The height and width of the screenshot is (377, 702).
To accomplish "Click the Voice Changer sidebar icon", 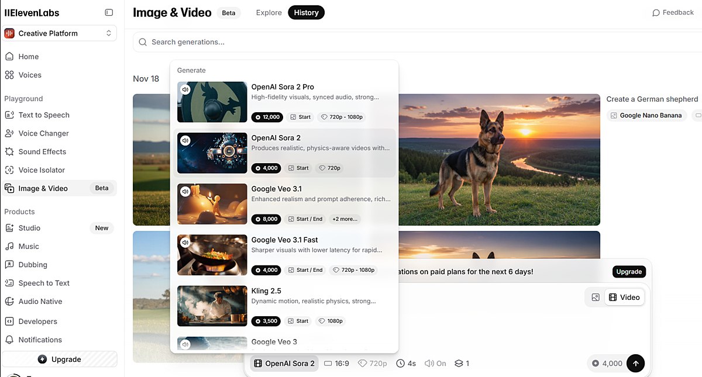I will pos(9,133).
